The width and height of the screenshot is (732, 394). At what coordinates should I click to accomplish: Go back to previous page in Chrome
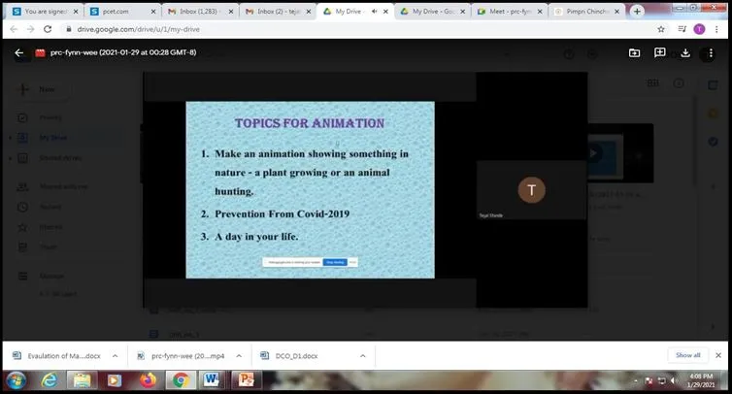(14, 29)
